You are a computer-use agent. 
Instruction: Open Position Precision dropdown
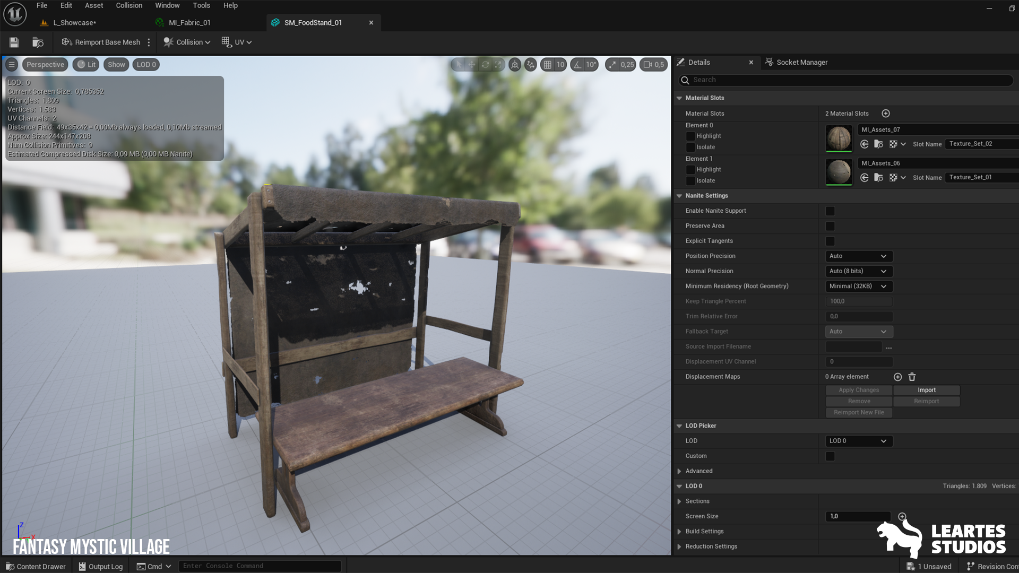point(858,256)
